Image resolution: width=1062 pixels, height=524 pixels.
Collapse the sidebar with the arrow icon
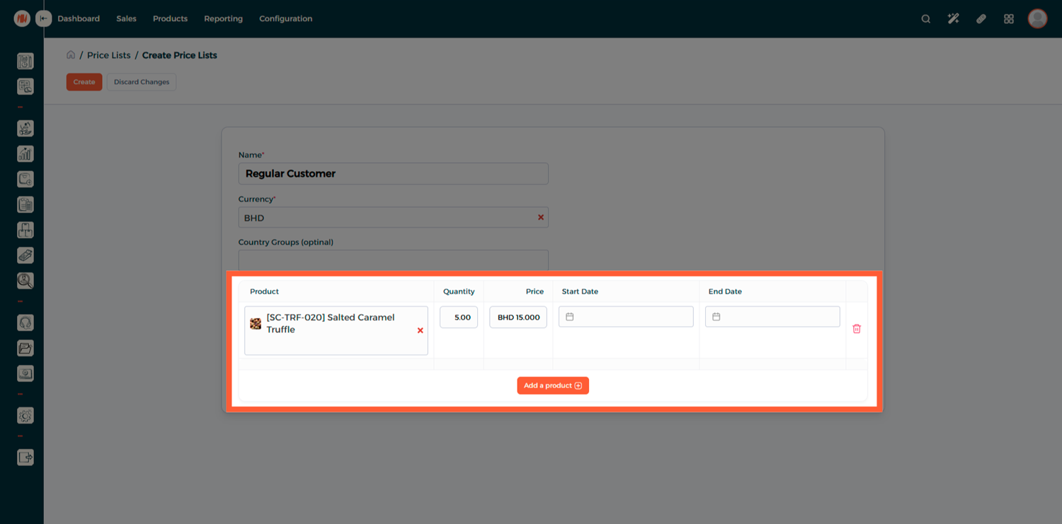click(44, 18)
